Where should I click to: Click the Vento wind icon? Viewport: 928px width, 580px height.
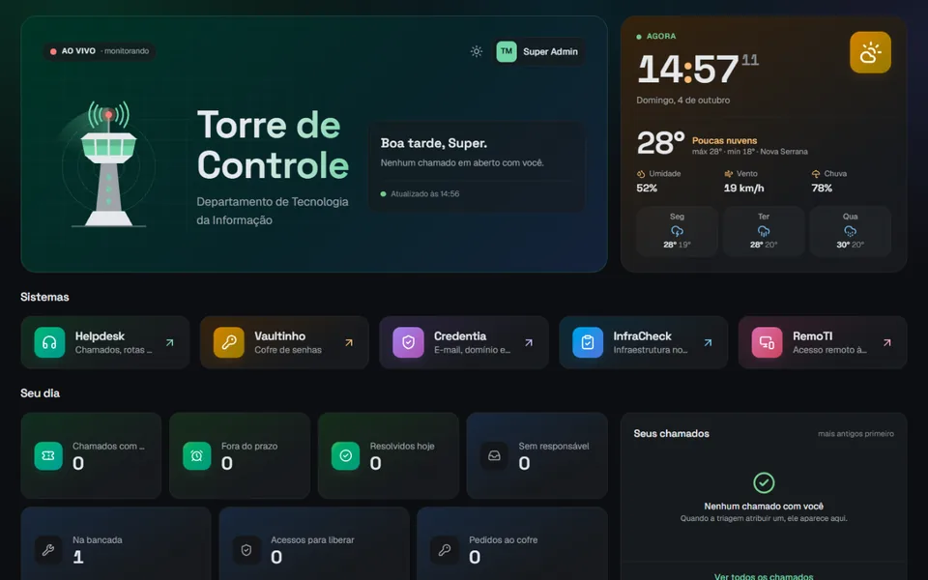pos(729,174)
